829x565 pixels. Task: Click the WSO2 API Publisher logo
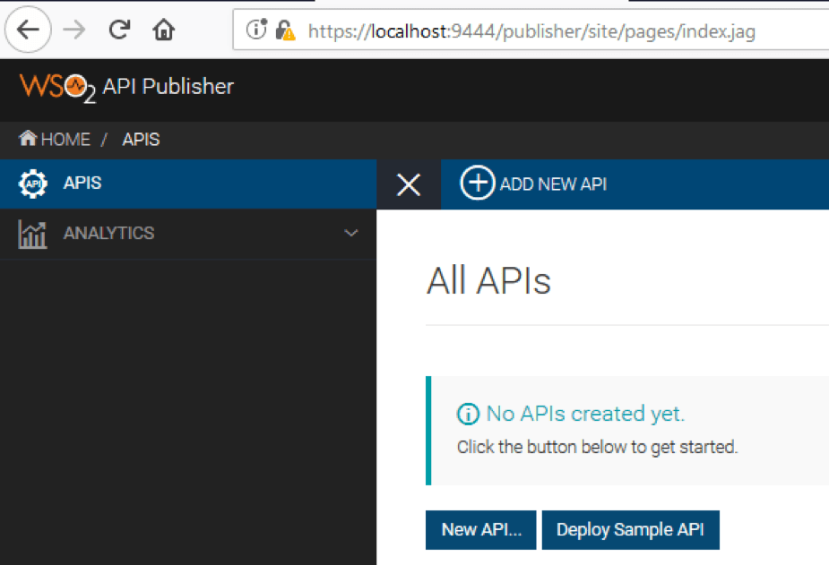pyautogui.click(x=126, y=87)
